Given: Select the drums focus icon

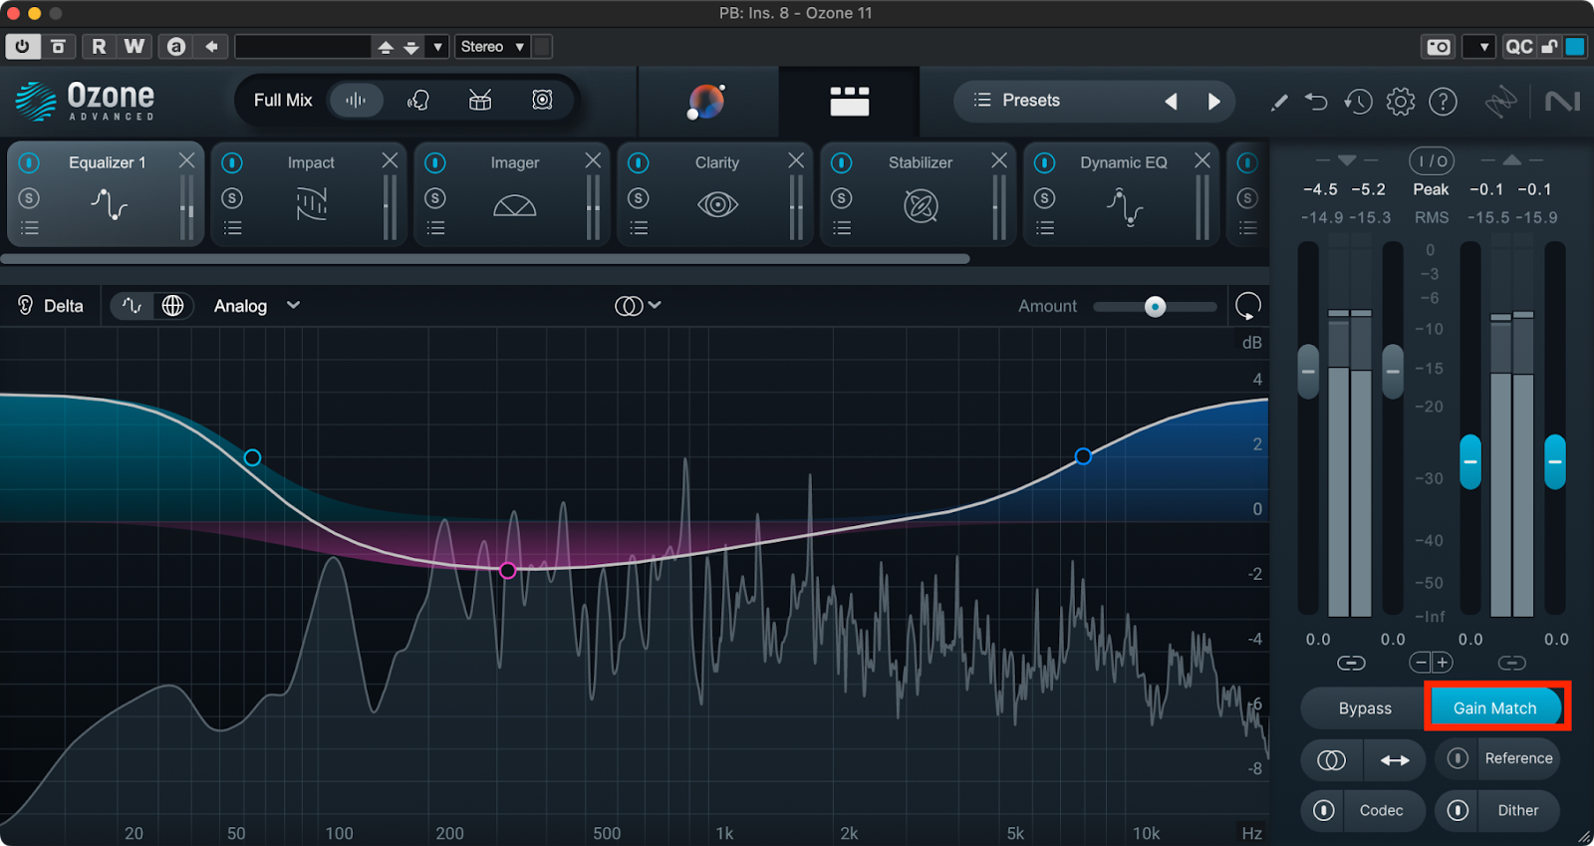Looking at the screenshot, I should [480, 100].
